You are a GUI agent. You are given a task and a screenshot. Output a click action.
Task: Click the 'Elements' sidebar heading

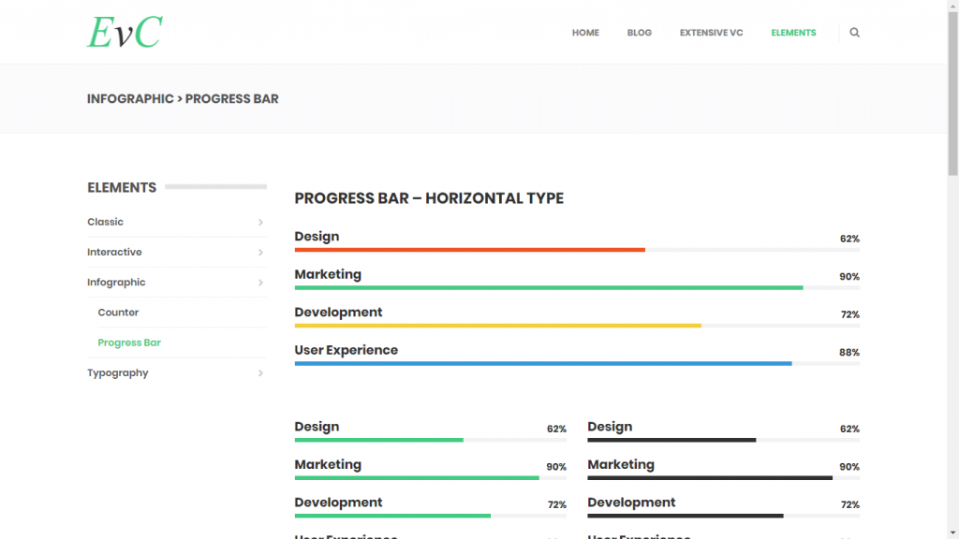[x=122, y=187]
